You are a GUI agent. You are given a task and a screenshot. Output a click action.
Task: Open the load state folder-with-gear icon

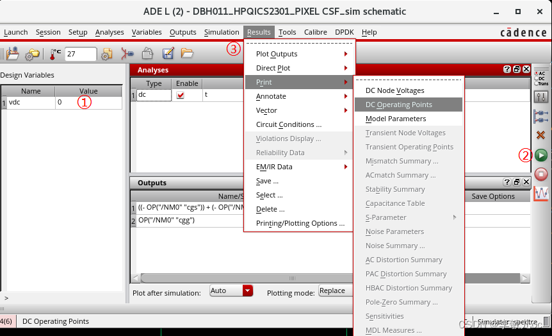point(33,54)
